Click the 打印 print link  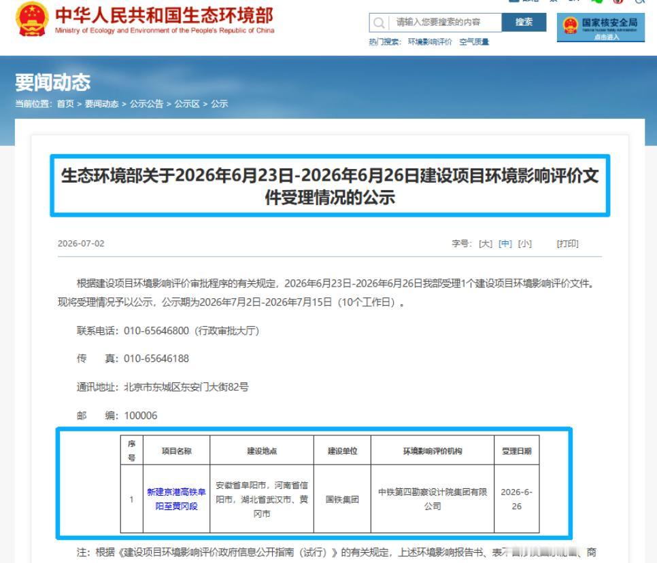click(x=567, y=243)
